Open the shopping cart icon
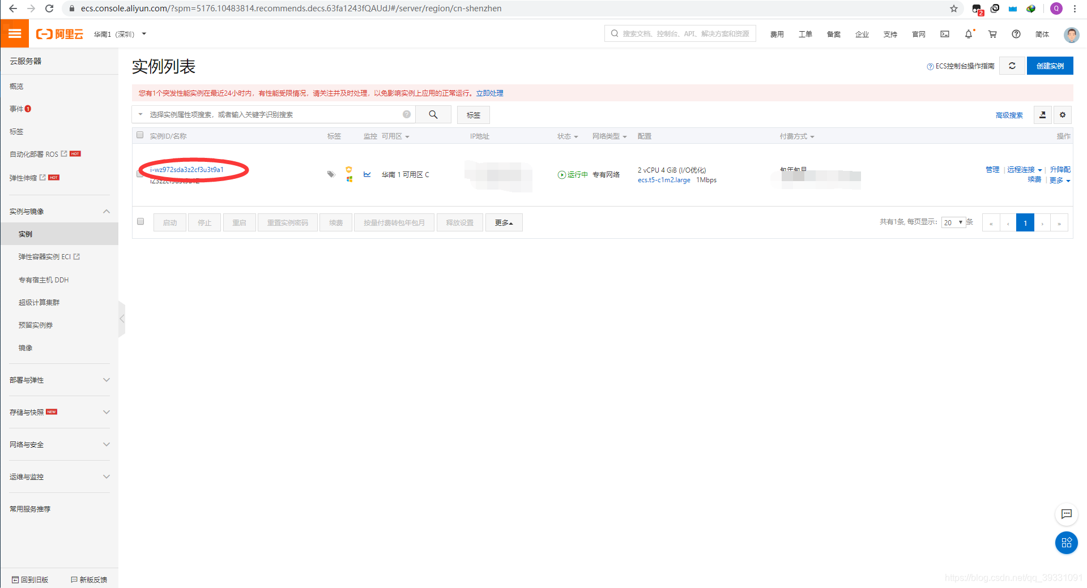This screenshot has width=1087, height=588. click(992, 34)
